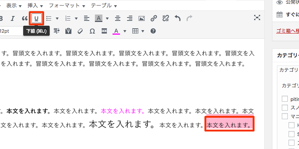Insert a numbered list

click(68, 18)
